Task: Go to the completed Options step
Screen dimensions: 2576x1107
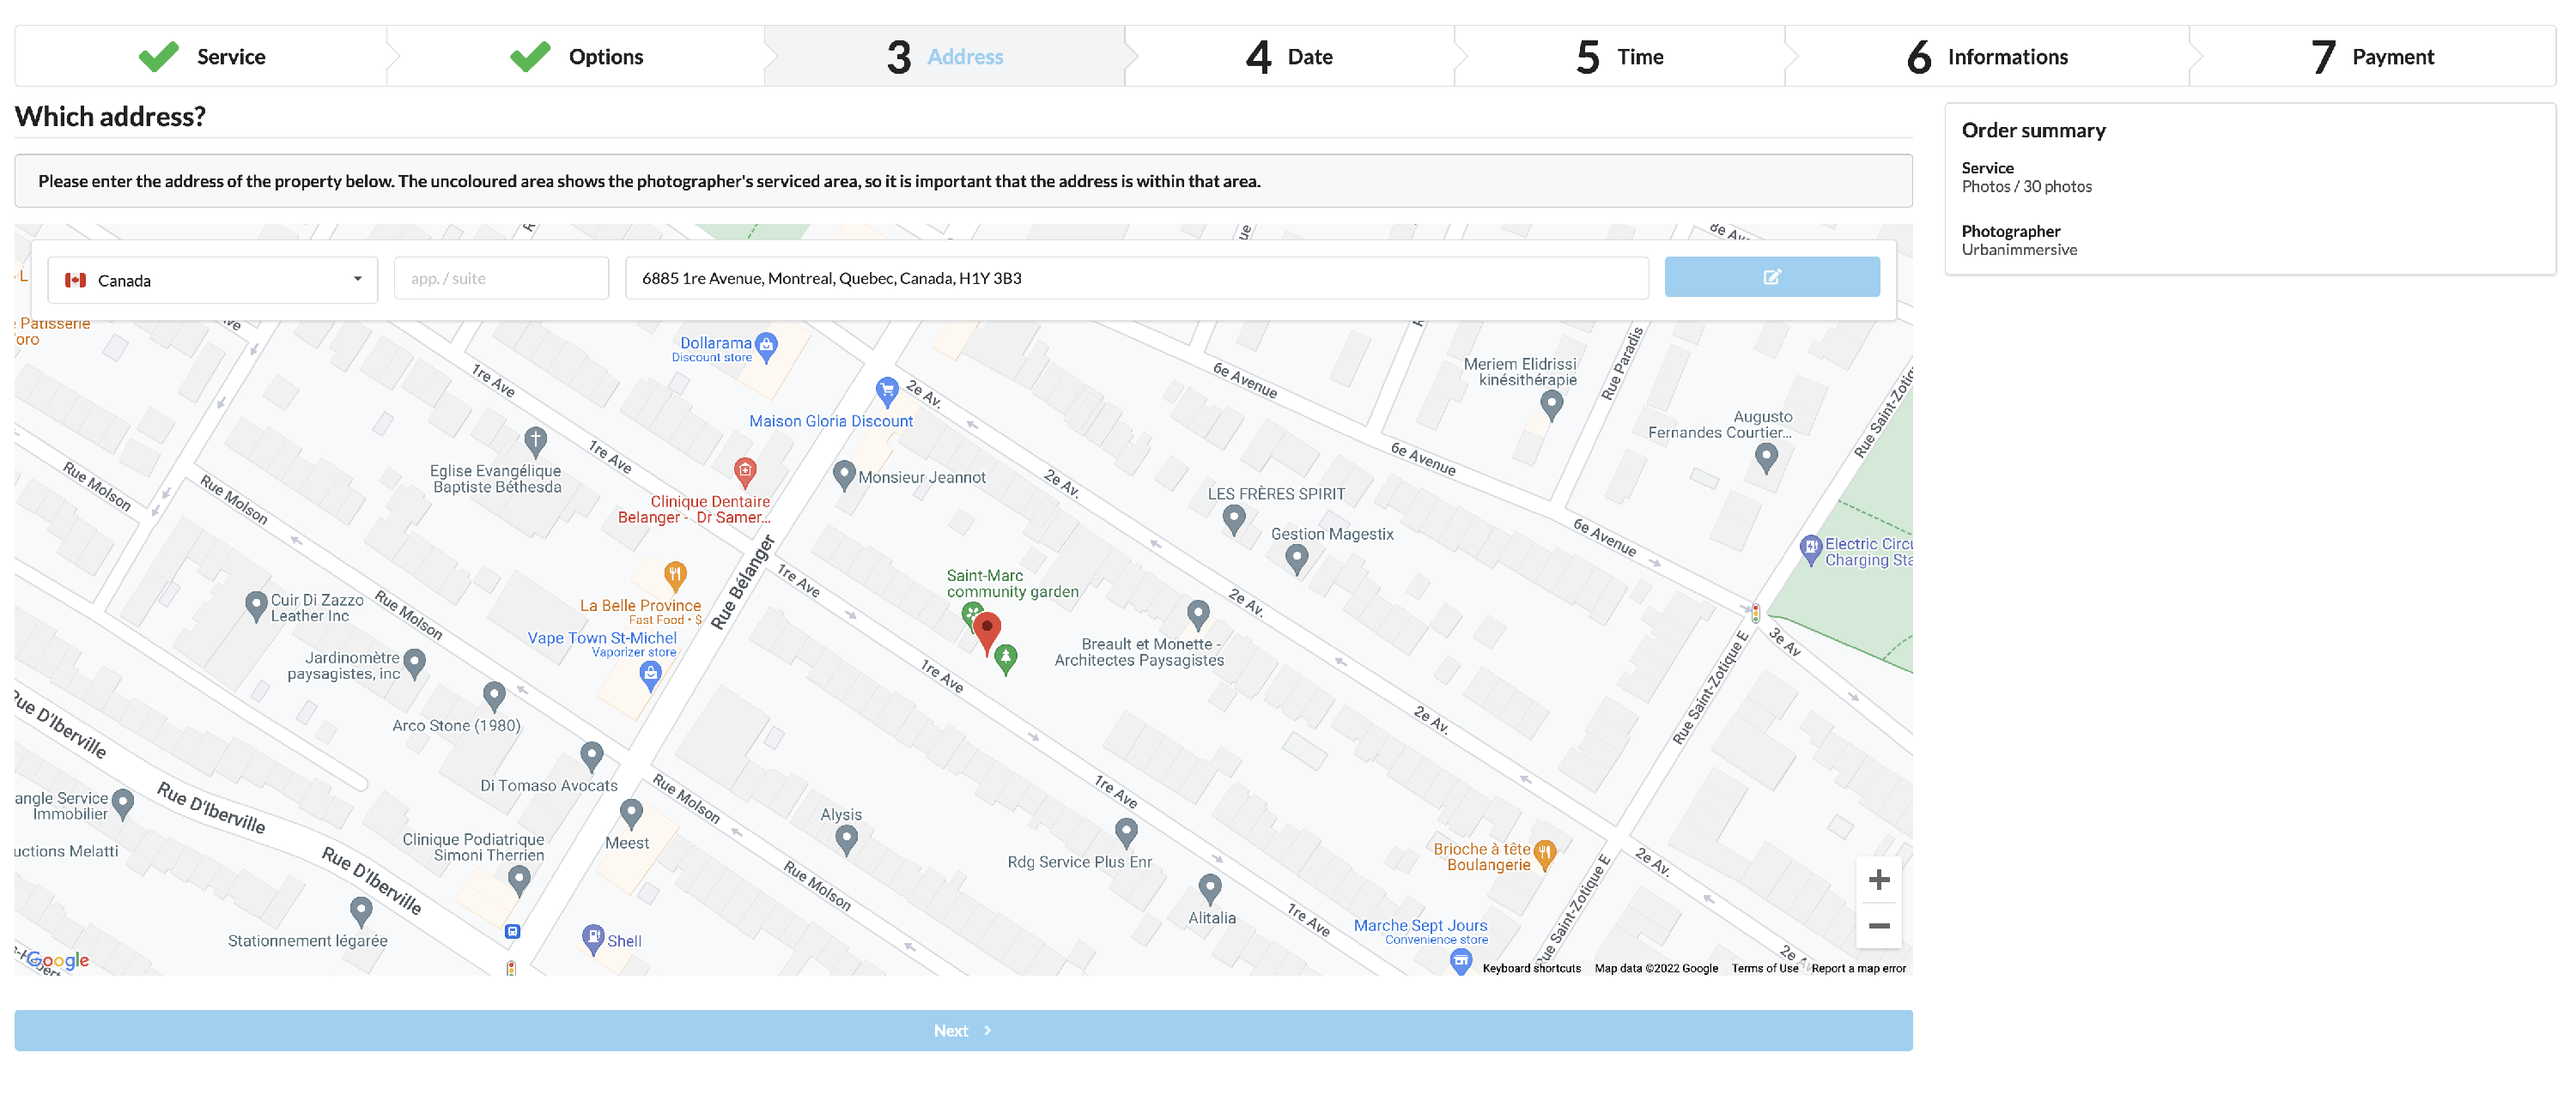Action: pyautogui.click(x=577, y=57)
